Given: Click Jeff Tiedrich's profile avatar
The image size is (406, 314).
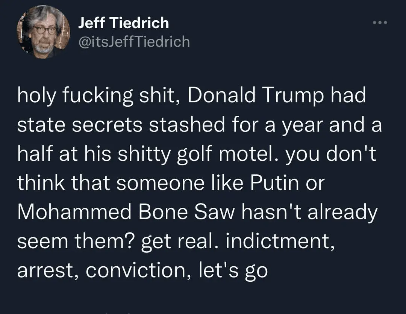Looking at the screenshot, I should click(x=44, y=32).
